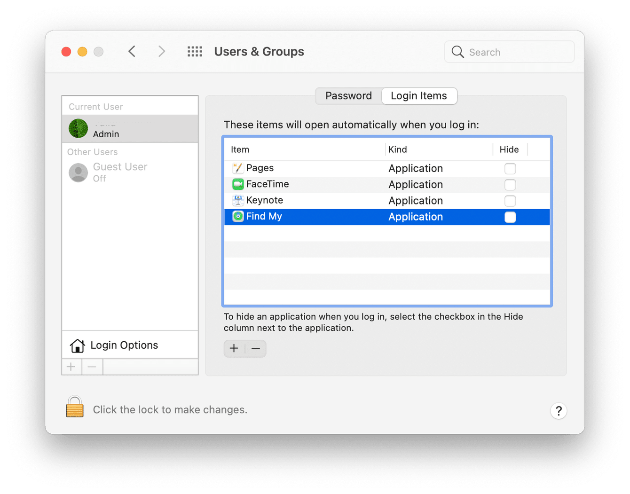The height and width of the screenshot is (494, 630).
Task: Select the Admin current user row
Action: (130, 128)
